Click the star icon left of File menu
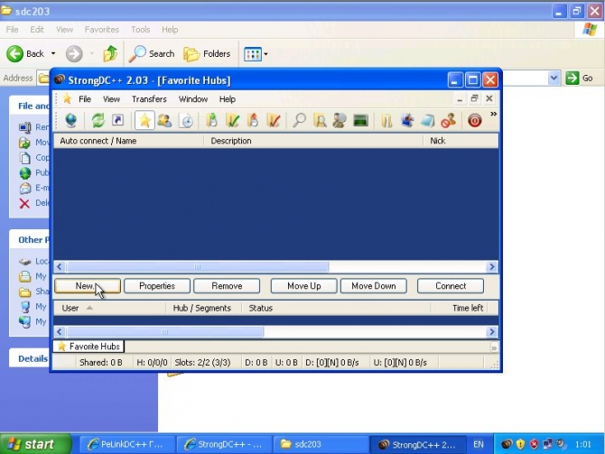 67,98
